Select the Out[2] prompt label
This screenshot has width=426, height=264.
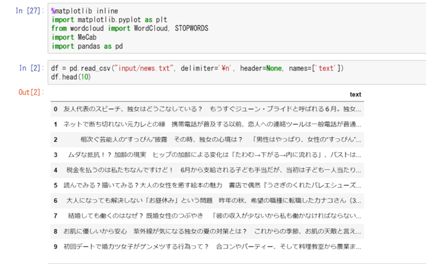[31, 92]
